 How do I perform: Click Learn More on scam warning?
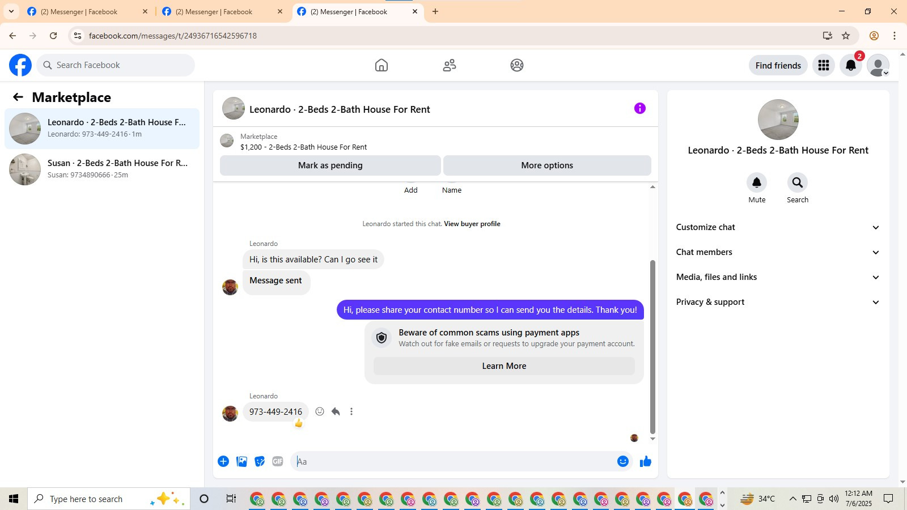[504, 366]
